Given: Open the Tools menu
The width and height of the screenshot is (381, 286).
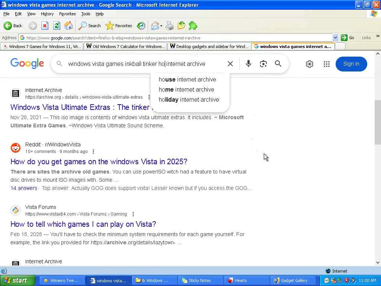Looking at the screenshot, I should coord(86,14).
